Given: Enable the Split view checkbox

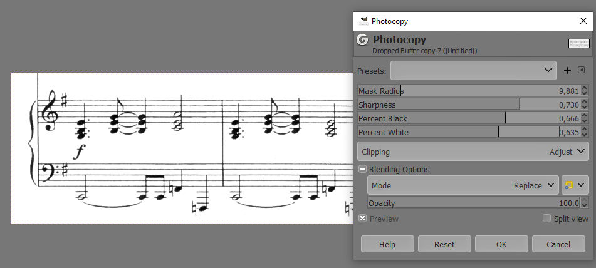Looking at the screenshot, I should pyautogui.click(x=547, y=219).
